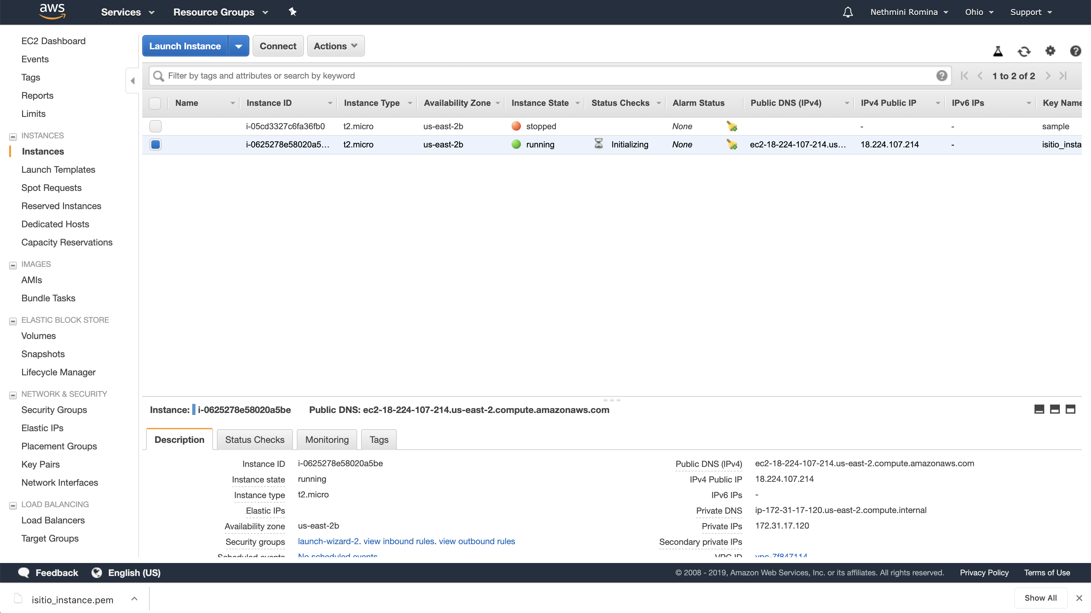Image resolution: width=1091 pixels, height=613 pixels.
Task: Go to next page of results
Action: point(1048,76)
